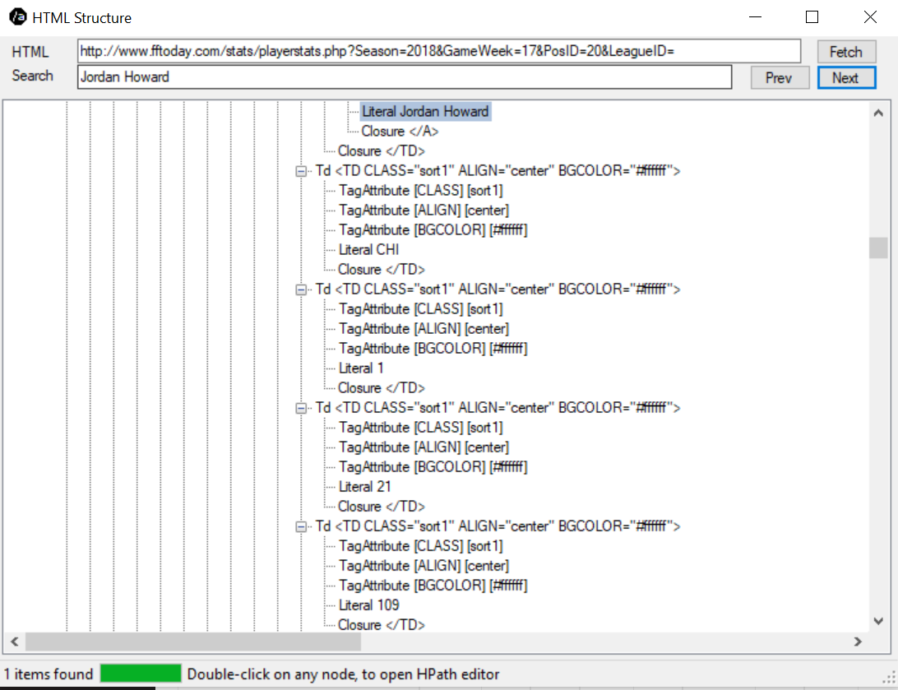This screenshot has width=898, height=690.
Task: Select TagAttribute [CLASS] [sort1] above Literal 21
Action: (x=420, y=427)
